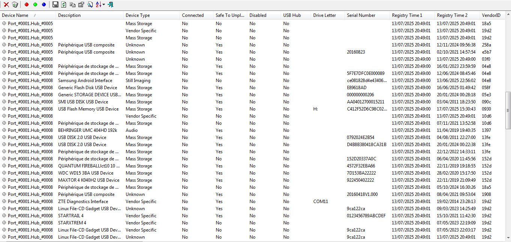This screenshot has width=511, height=242.
Task: Sort by the Safe To Unplug column header
Action: 230,15
